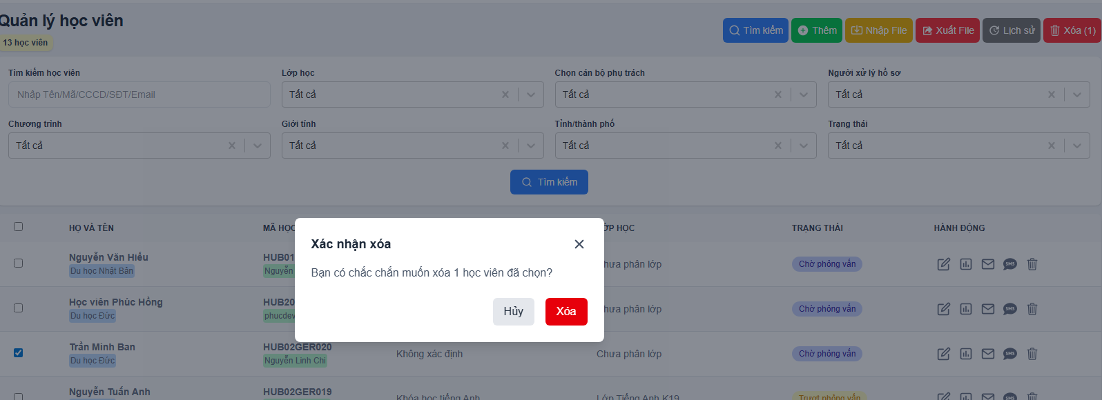
Task: Select all students with the header checkbox
Action: tap(19, 226)
